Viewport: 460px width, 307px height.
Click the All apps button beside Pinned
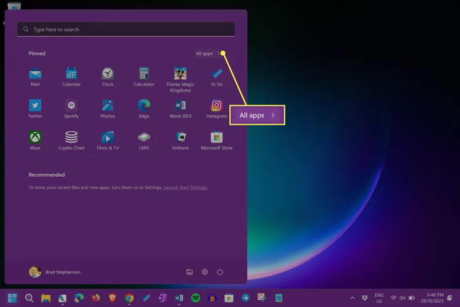pos(208,53)
